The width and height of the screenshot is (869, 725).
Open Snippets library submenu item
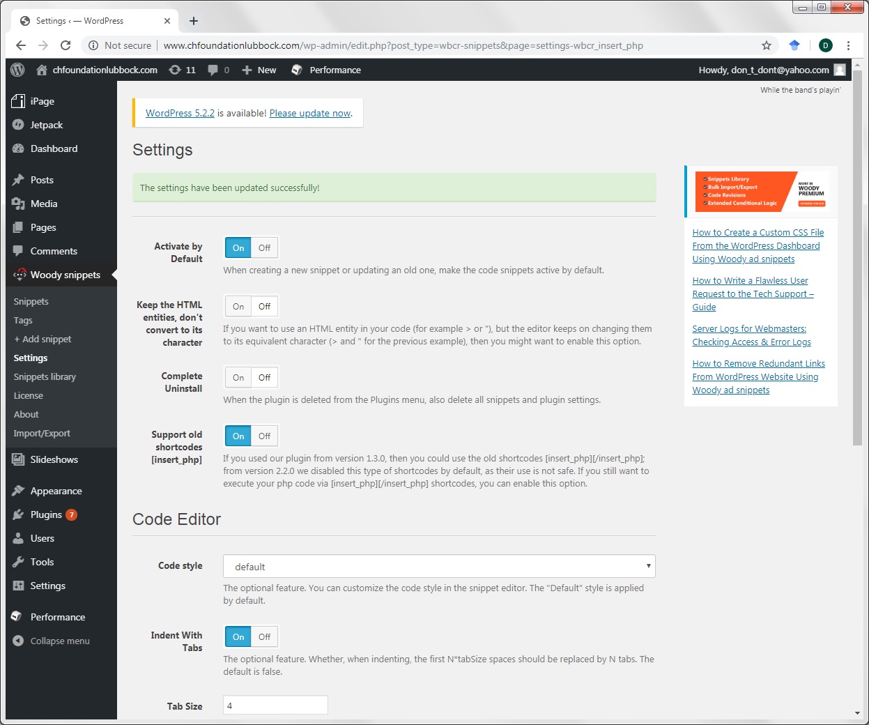(x=45, y=376)
